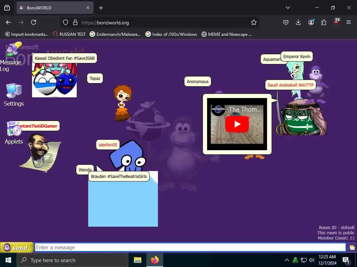Open the Firefox downloads icon
Viewport: 357px width, 267px height.
pos(298,22)
